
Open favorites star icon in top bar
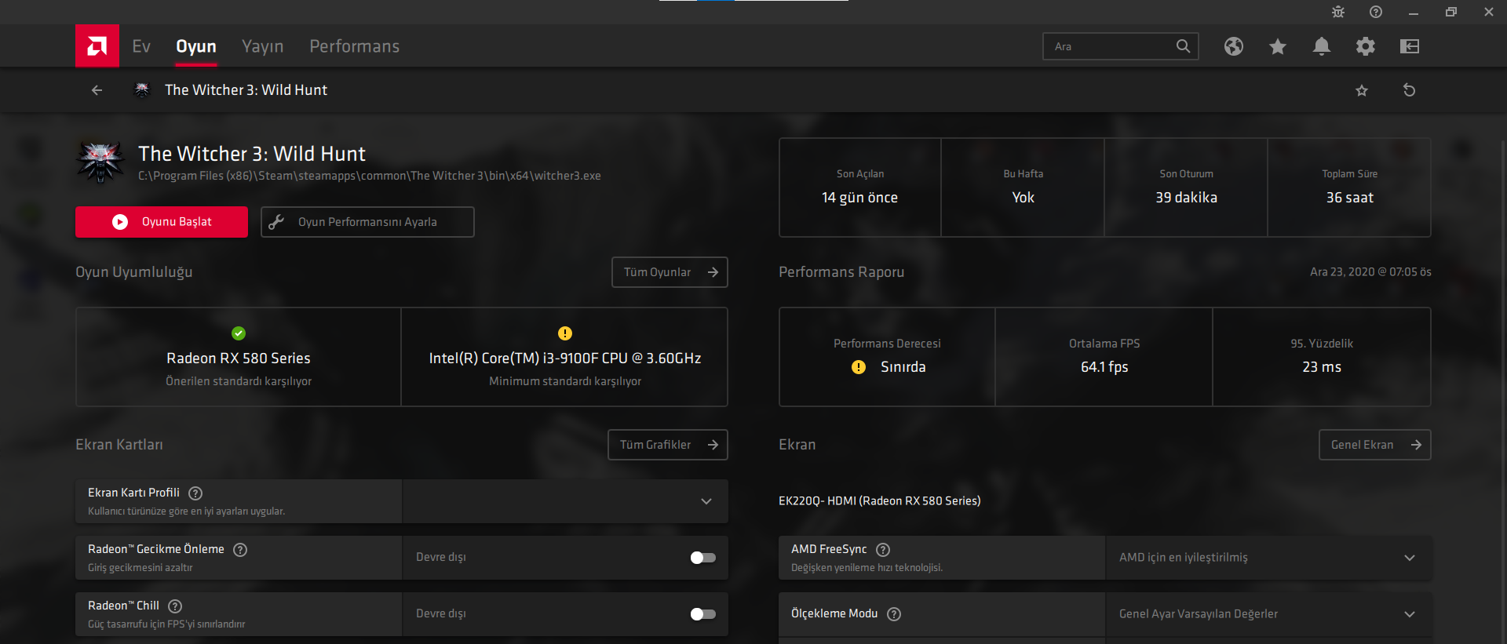pos(1278,46)
